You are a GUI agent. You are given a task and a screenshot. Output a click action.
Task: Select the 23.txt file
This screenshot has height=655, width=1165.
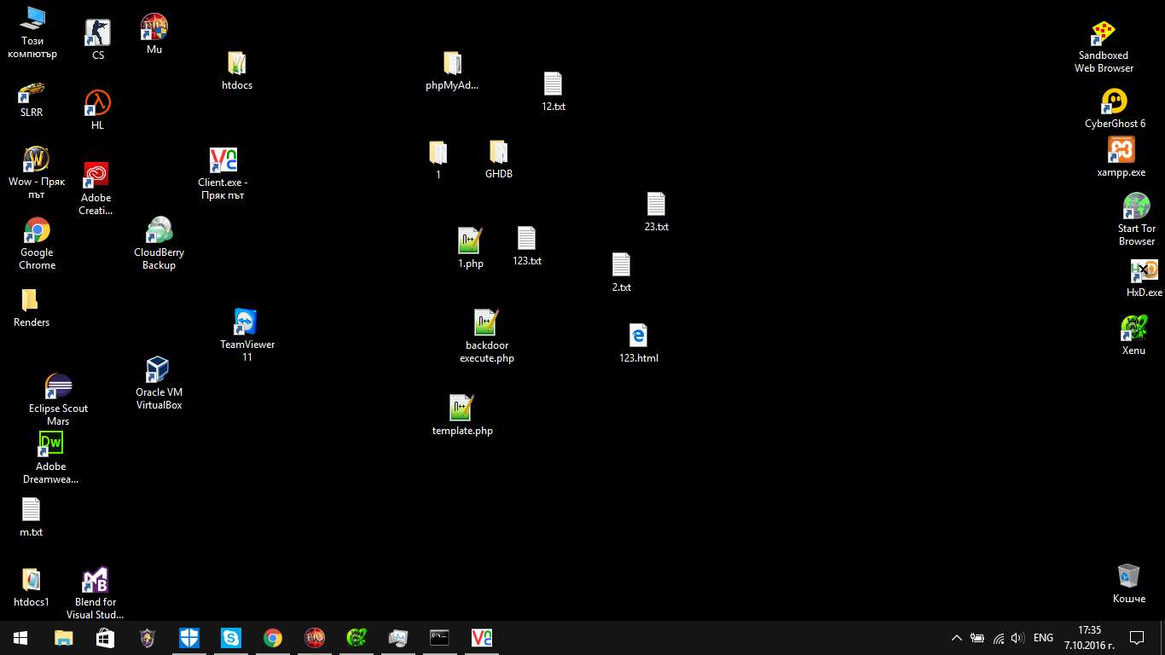point(656,212)
